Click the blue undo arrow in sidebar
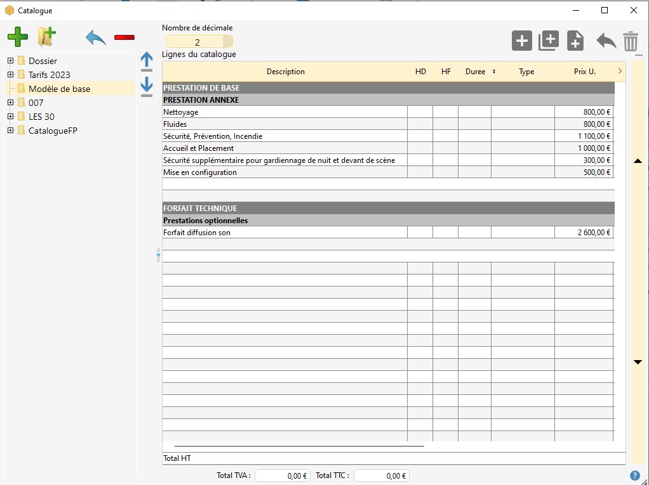649x485 pixels. tap(96, 37)
